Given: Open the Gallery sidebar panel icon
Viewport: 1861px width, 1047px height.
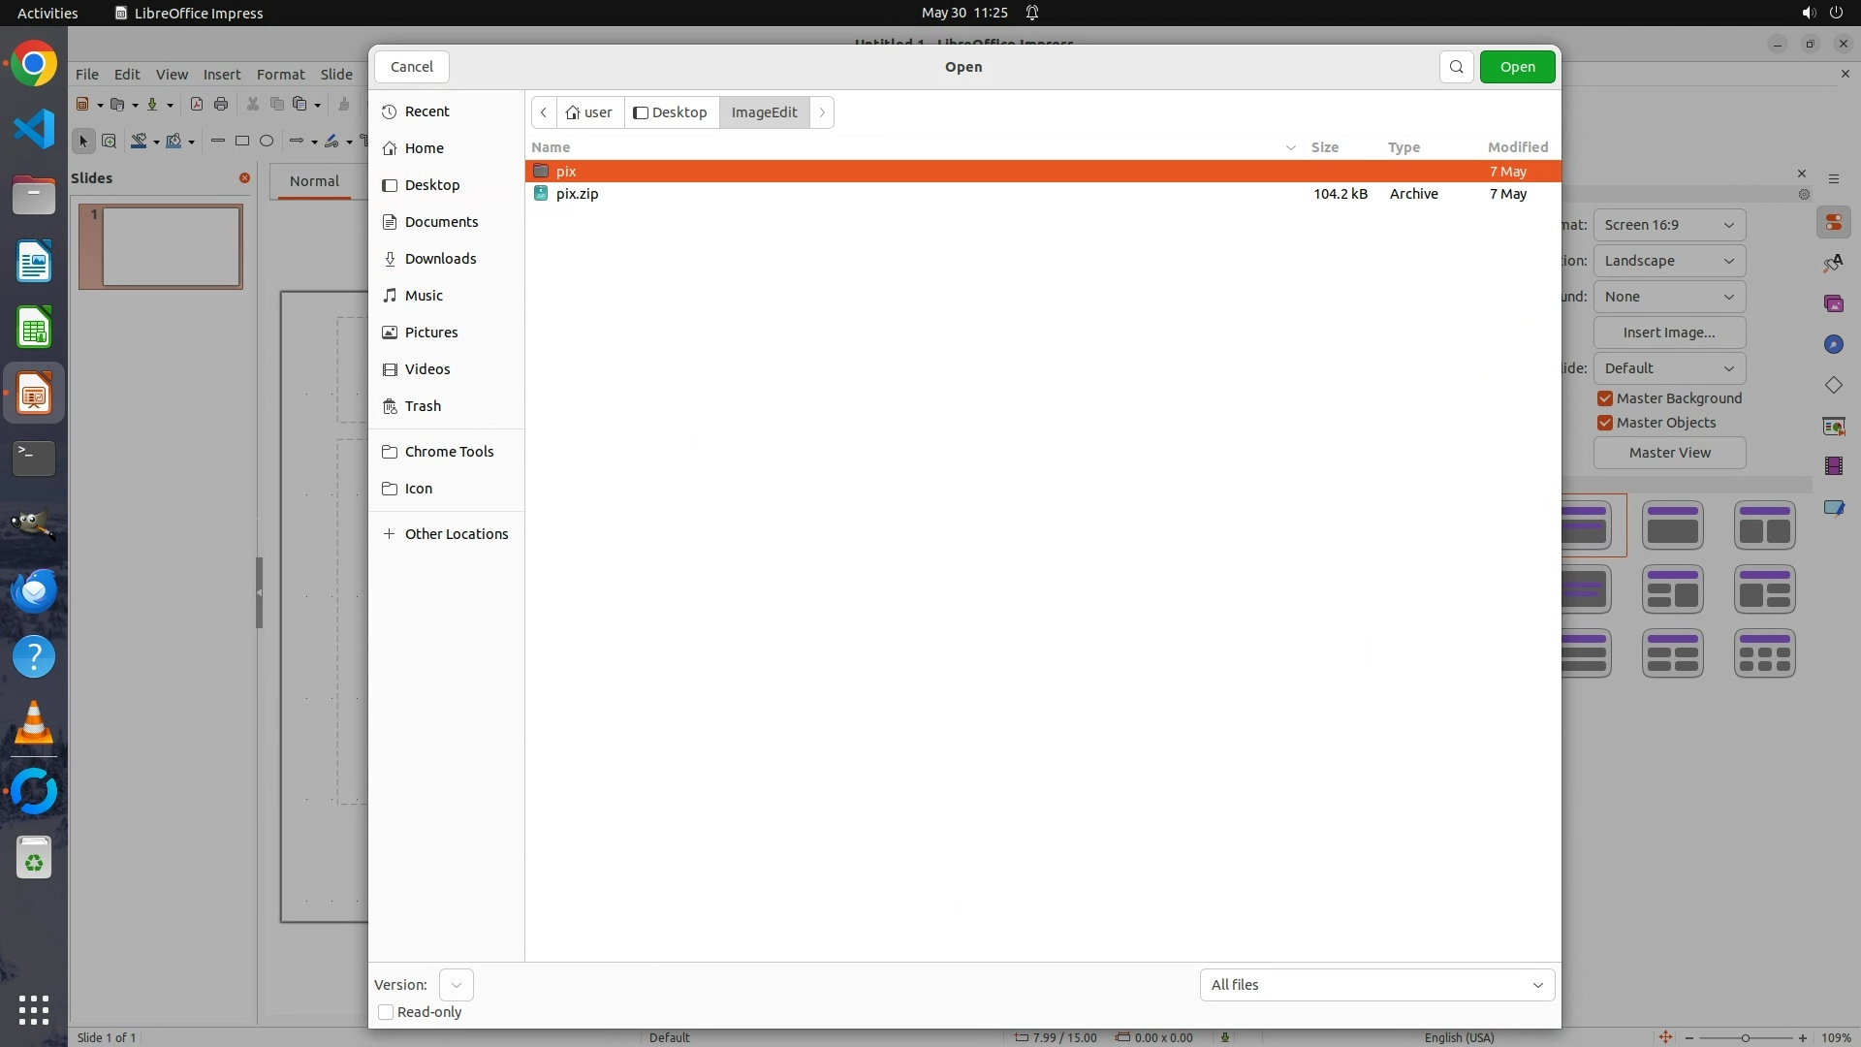Looking at the screenshot, I should (x=1833, y=304).
